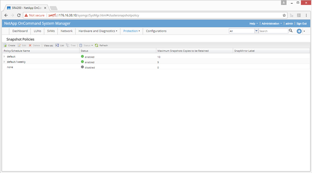Image resolution: width=312 pixels, height=173 pixels.
Task: Open the All search scope dropdown
Action: point(256,31)
